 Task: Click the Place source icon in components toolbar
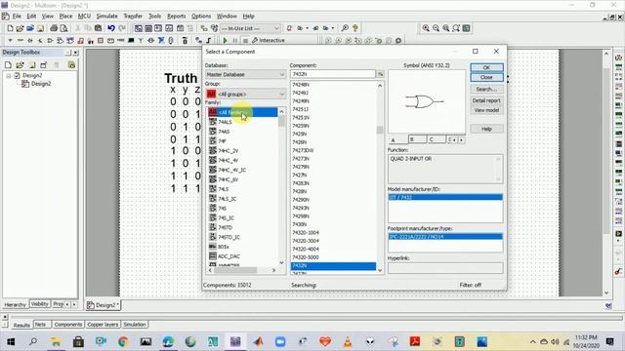coord(10,41)
